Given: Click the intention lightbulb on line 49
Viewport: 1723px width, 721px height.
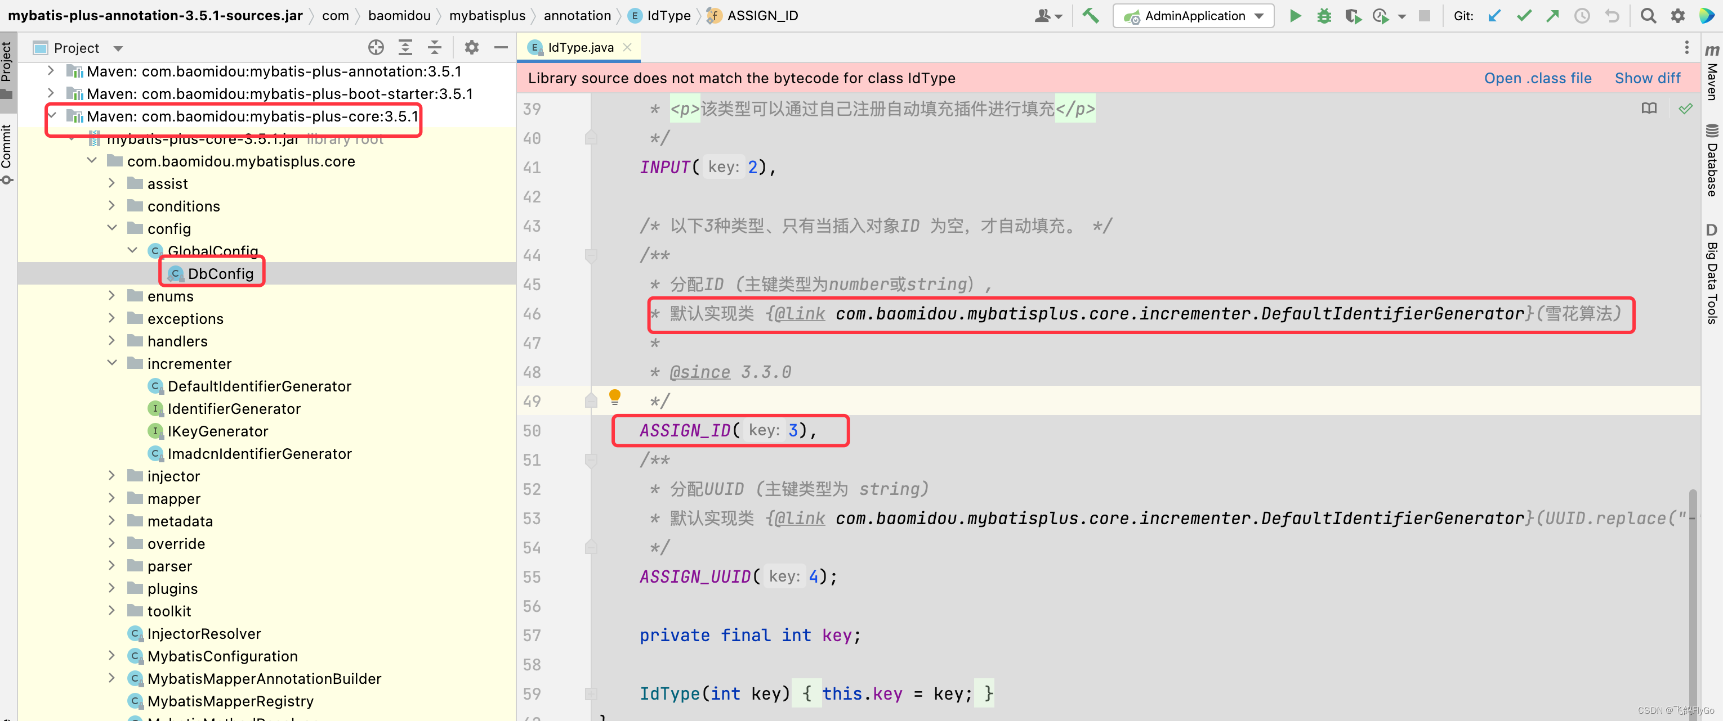Looking at the screenshot, I should 615,396.
